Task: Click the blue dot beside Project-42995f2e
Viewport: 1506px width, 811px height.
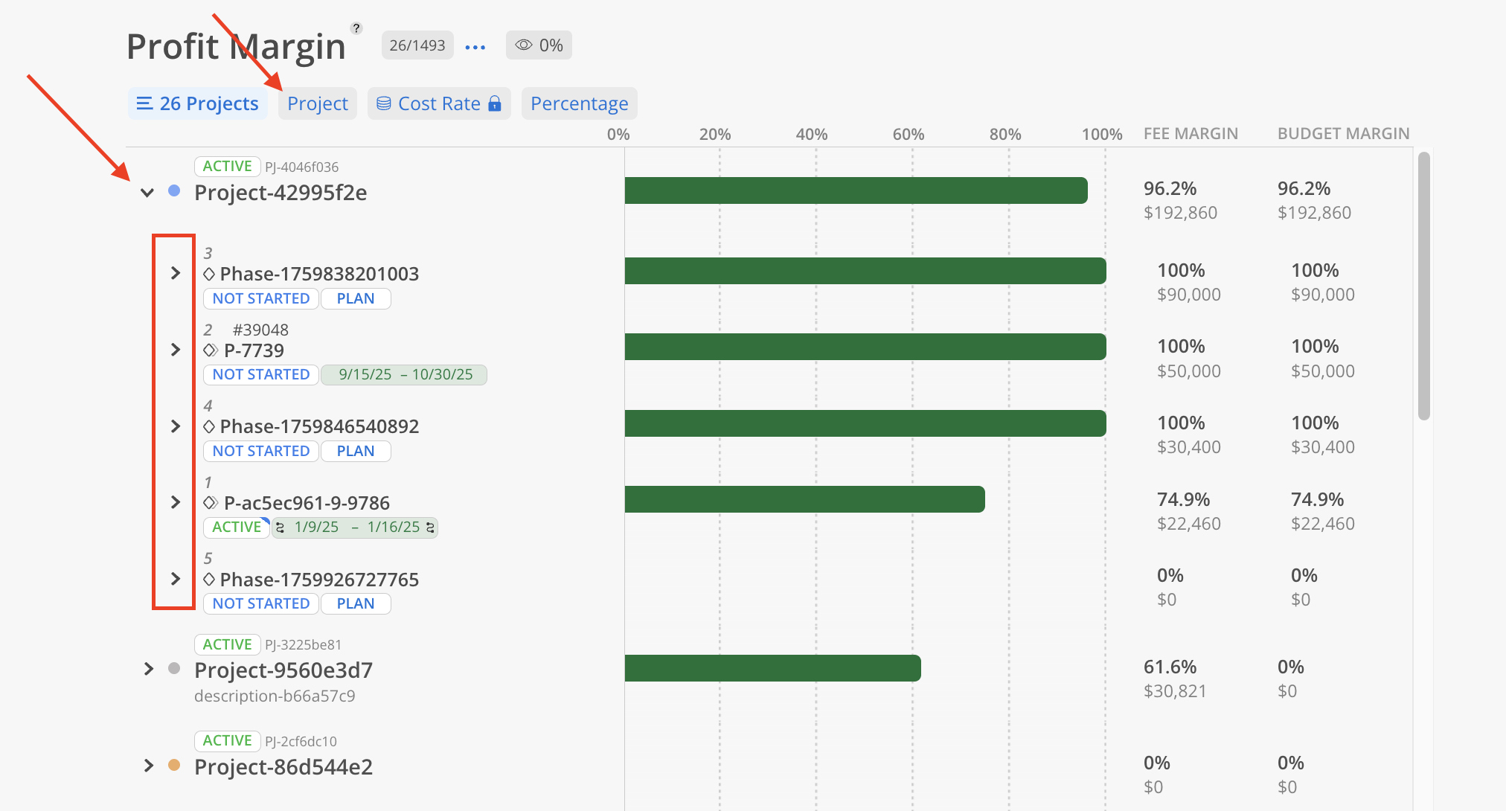Action: [x=174, y=191]
